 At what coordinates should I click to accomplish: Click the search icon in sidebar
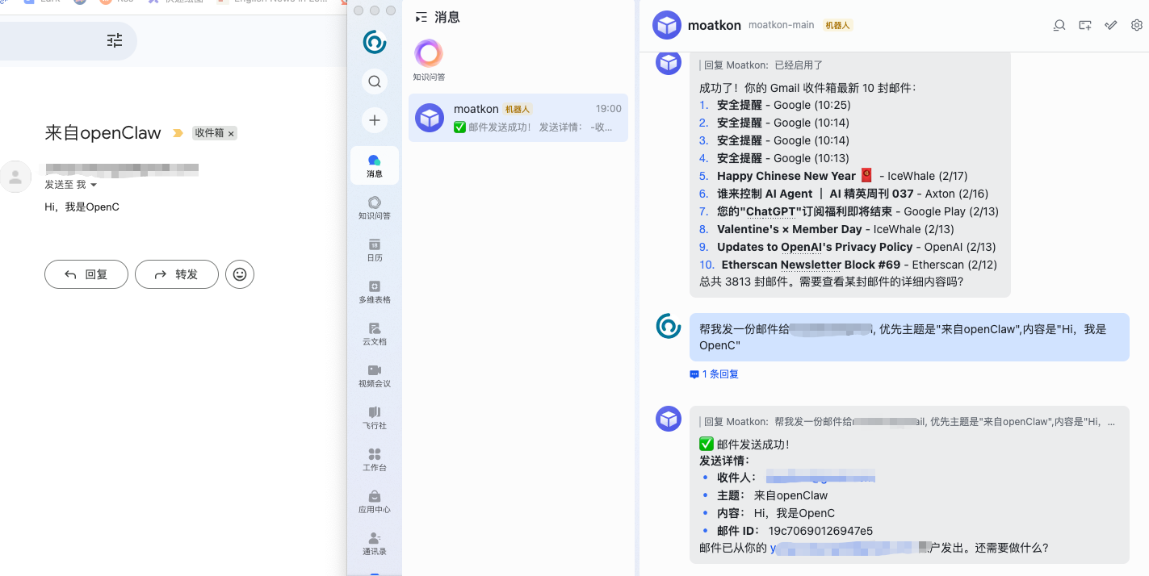375,81
